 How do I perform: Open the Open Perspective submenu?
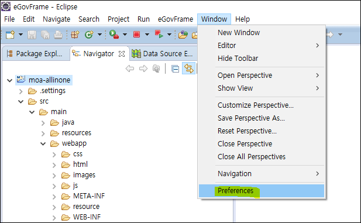tap(262, 76)
